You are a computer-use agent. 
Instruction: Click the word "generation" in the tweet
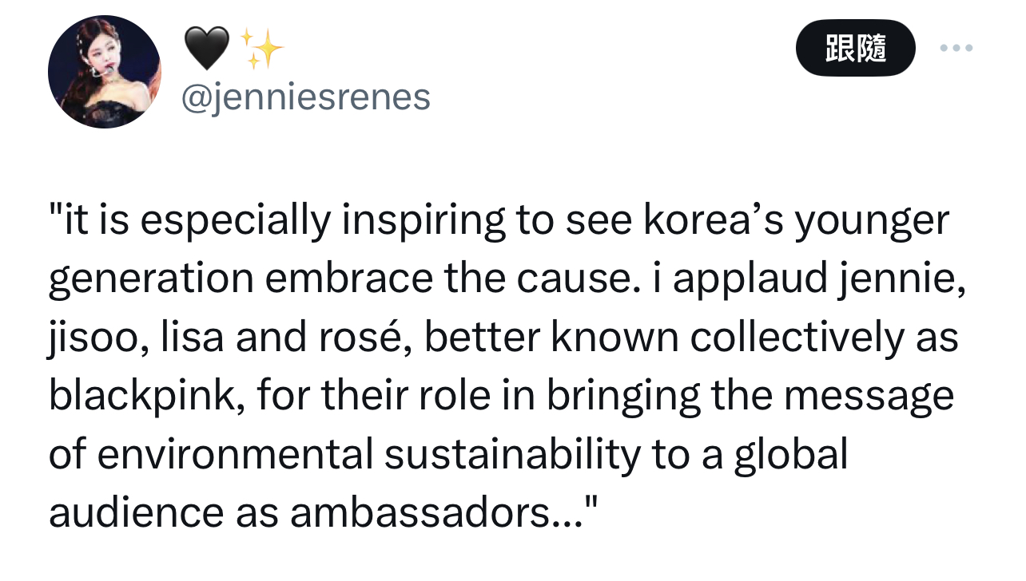click(x=151, y=279)
